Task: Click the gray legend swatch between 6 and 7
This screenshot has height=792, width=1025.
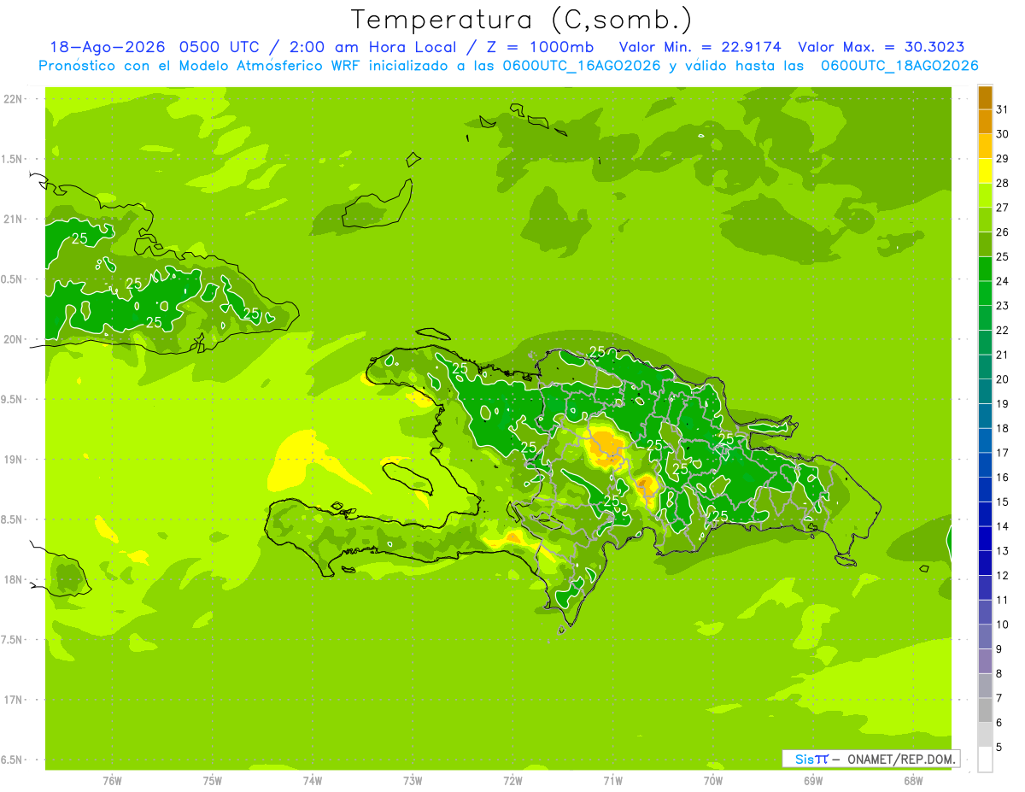Action: [x=985, y=710]
